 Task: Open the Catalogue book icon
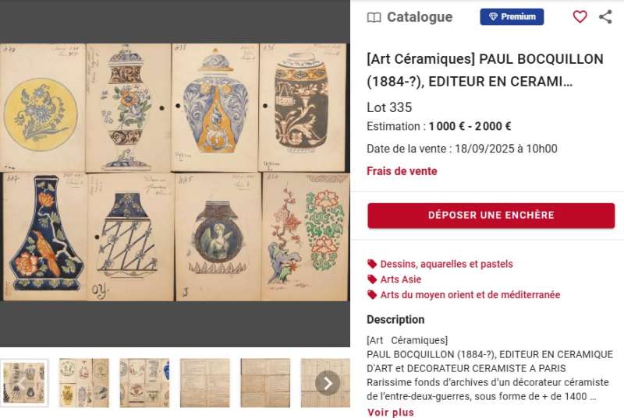click(374, 17)
